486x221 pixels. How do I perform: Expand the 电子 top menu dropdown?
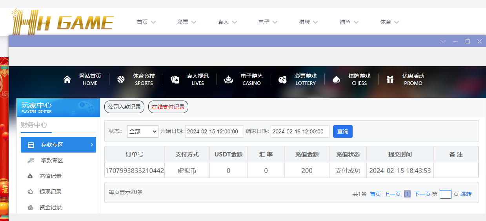[268, 22]
